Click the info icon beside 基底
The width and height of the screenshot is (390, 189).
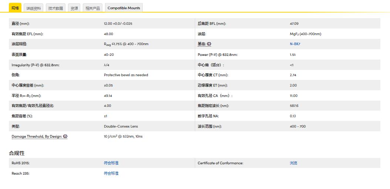[x=209, y=44]
